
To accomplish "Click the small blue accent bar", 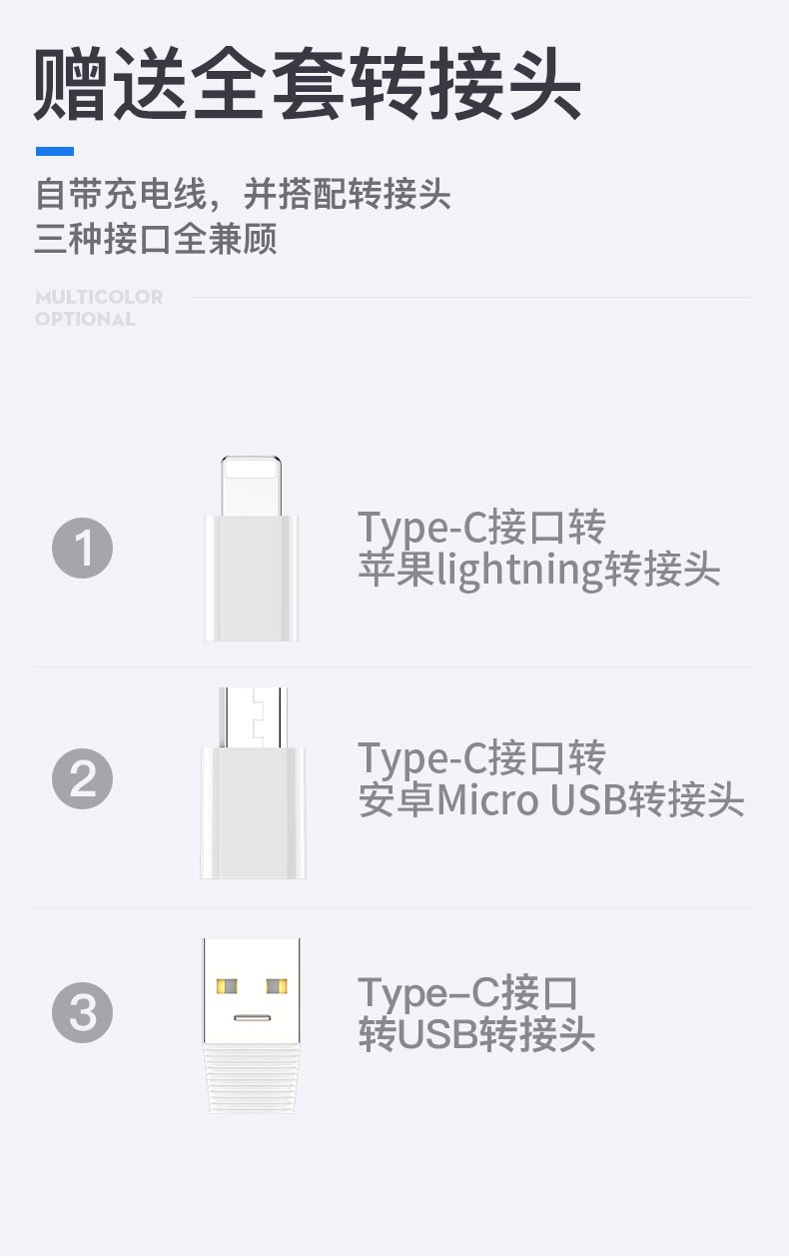I will pyautogui.click(x=55, y=151).
